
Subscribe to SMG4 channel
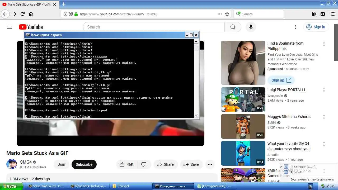(x=84, y=164)
